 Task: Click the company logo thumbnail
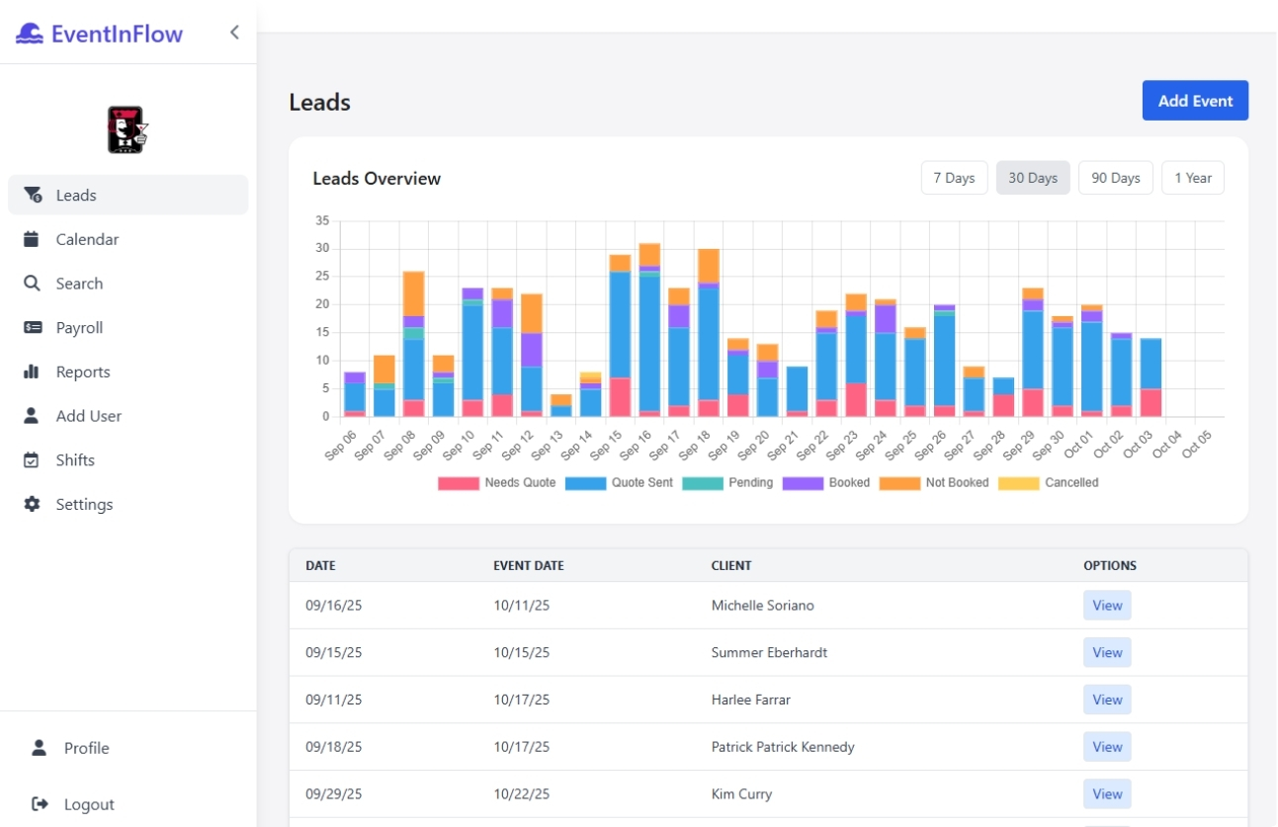(128, 129)
